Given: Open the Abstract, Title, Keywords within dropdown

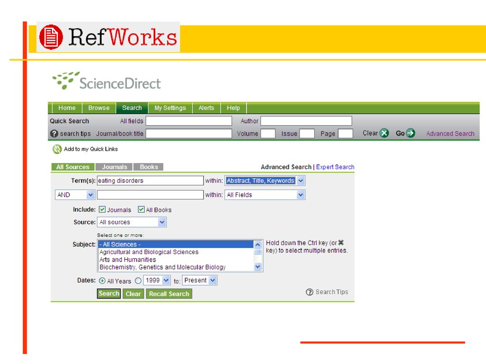Looking at the screenshot, I should pyautogui.click(x=265, y=181).
